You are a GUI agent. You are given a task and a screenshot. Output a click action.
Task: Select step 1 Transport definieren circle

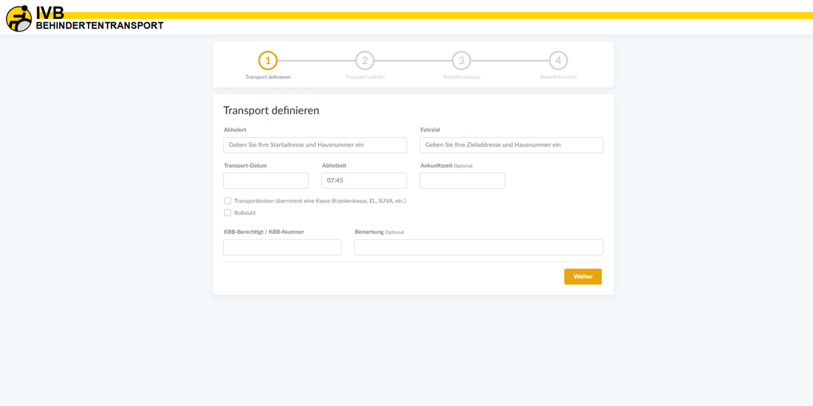pyautogui.click(x=268, y=60)
